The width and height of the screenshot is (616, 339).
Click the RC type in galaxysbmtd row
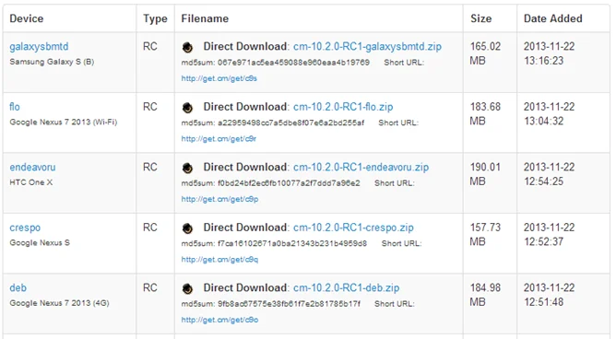[150, 47]
